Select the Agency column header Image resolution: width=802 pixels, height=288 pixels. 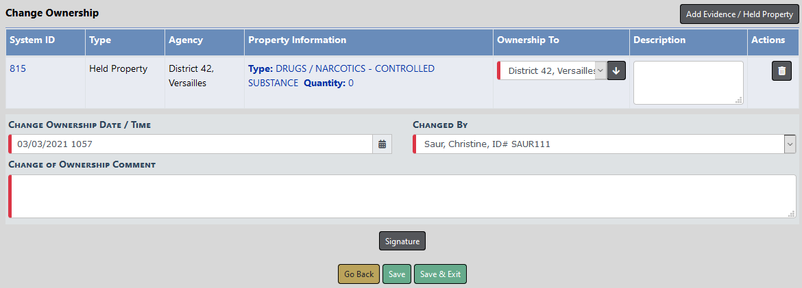coord(186,40)
